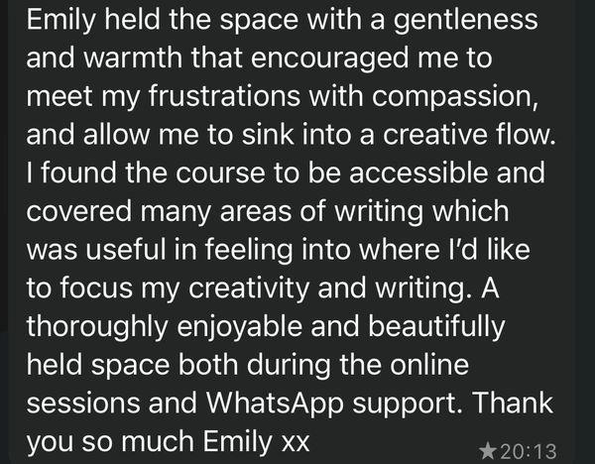Click the starred message star icon
The height and width of the screenshot is (464, 595).
[488, 450]
